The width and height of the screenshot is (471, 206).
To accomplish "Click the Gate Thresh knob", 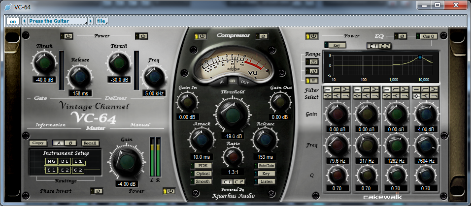I will click(44, 62).
